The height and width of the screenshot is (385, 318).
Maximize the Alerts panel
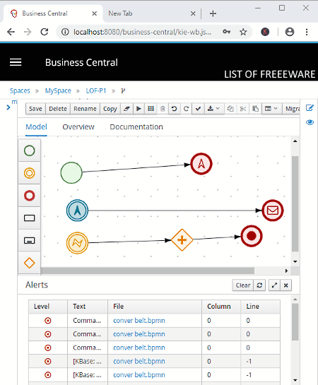click(274, 285)
